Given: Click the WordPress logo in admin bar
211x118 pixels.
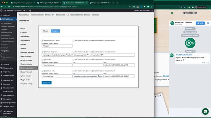Looking at the screenshot, I should point(1,10).
